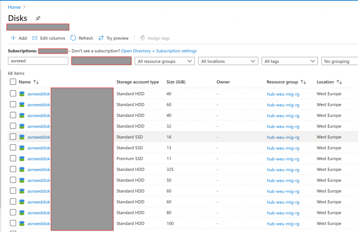Pin the Disks page using the pin icon

[x=38, y=18]
